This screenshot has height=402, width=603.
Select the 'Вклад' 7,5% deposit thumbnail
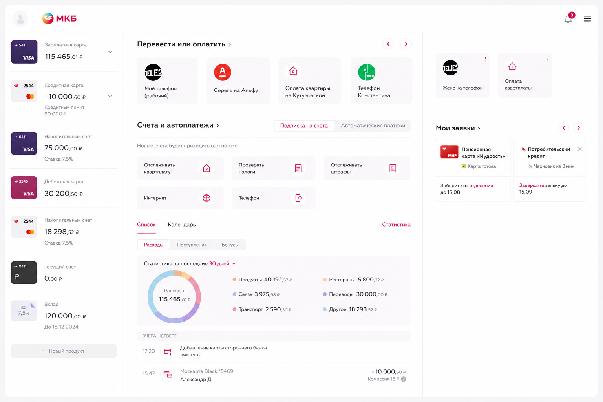[x=24, y=311]
